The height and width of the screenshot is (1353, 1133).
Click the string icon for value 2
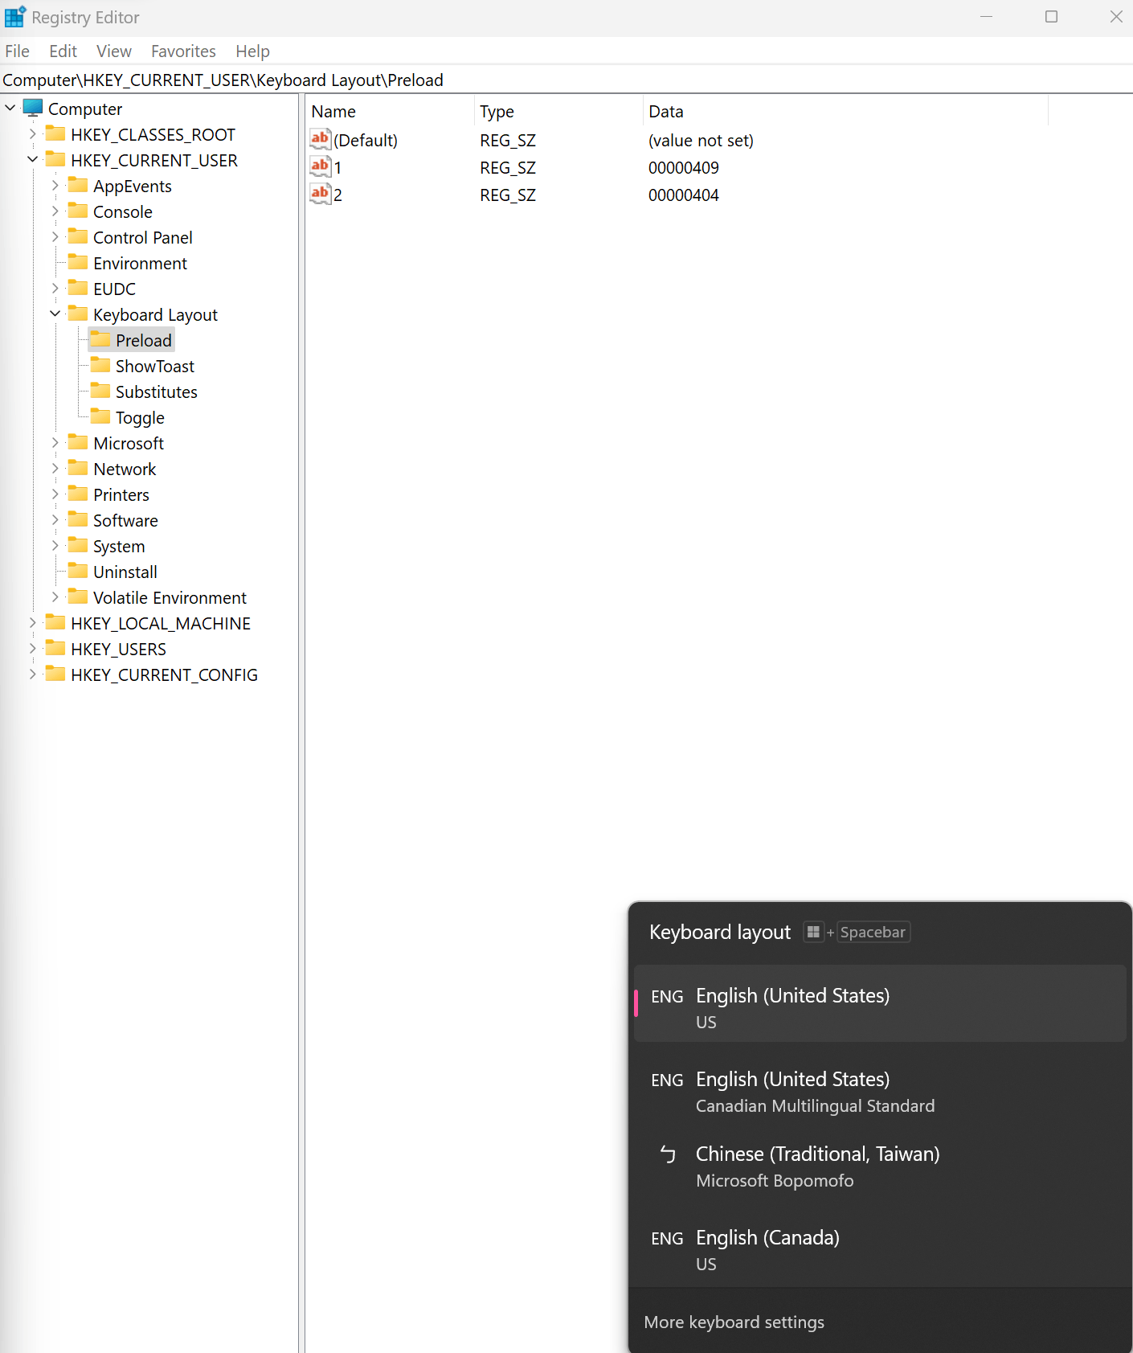[321, 194]
